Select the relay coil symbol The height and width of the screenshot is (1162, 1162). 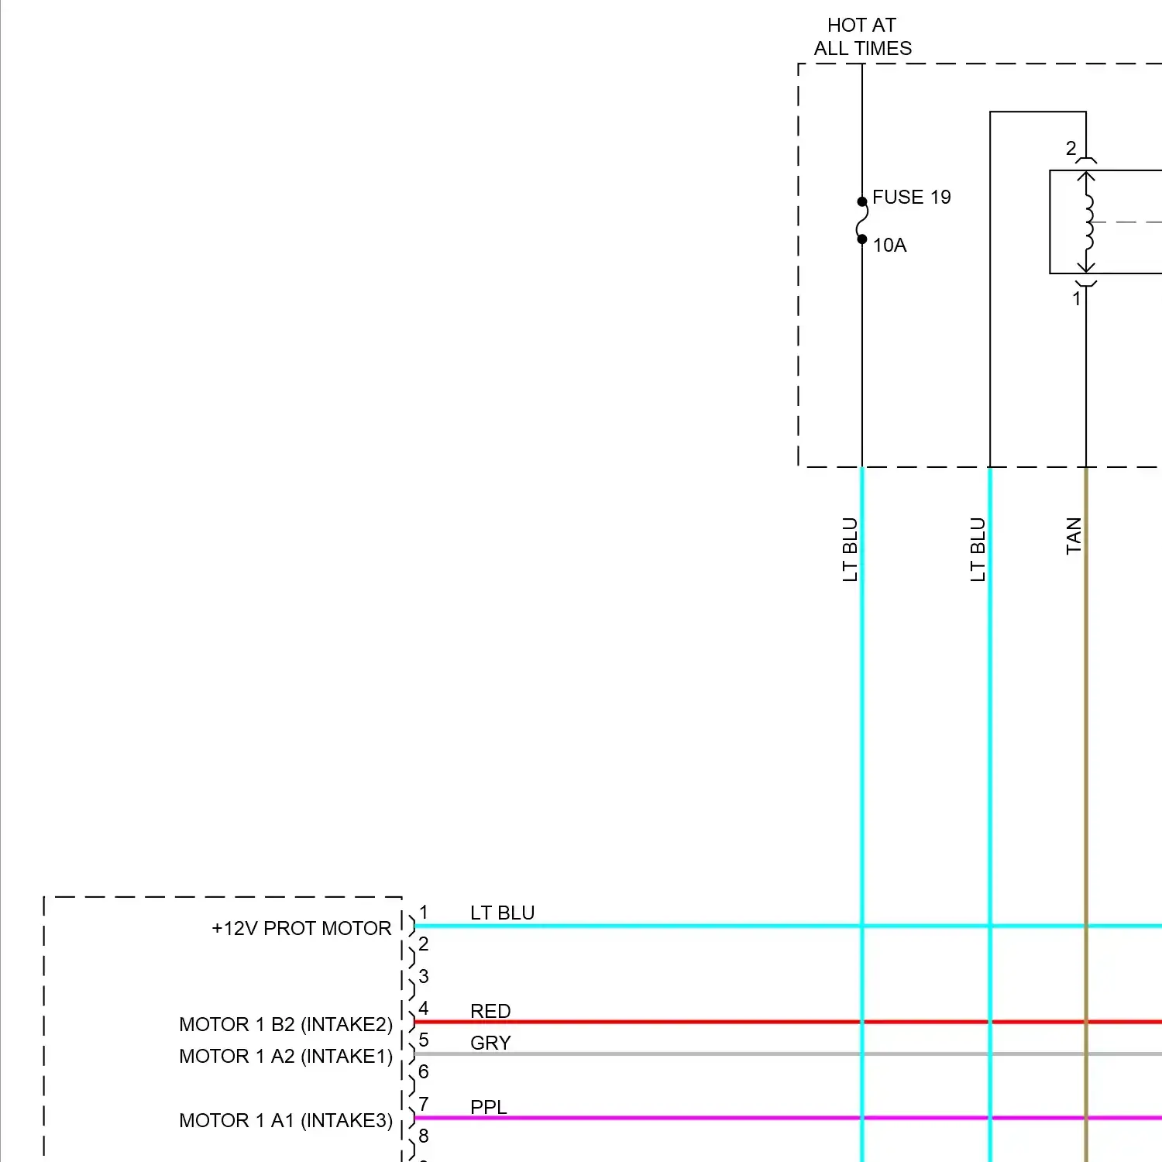(x=1088, y=223)
